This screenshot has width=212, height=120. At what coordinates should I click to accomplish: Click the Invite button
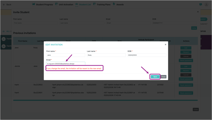(x=194, y=28)
